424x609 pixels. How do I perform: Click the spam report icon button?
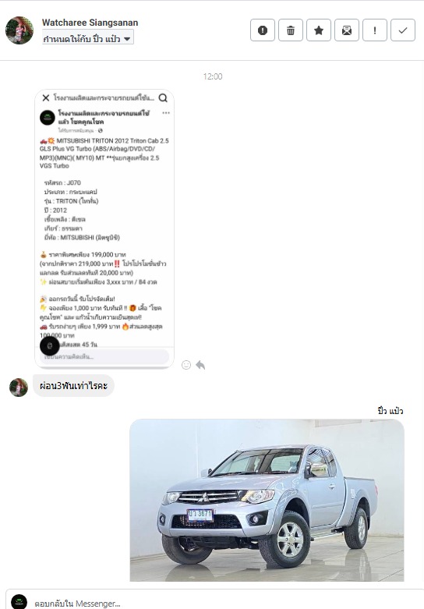(263, 30)
